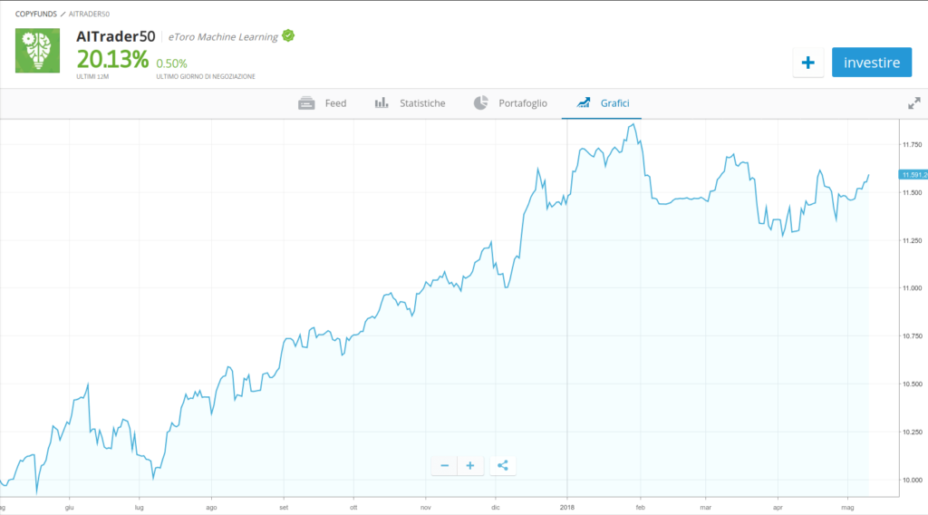Click the 20.13% return value

pyautogui.click(x=112, y=59)
